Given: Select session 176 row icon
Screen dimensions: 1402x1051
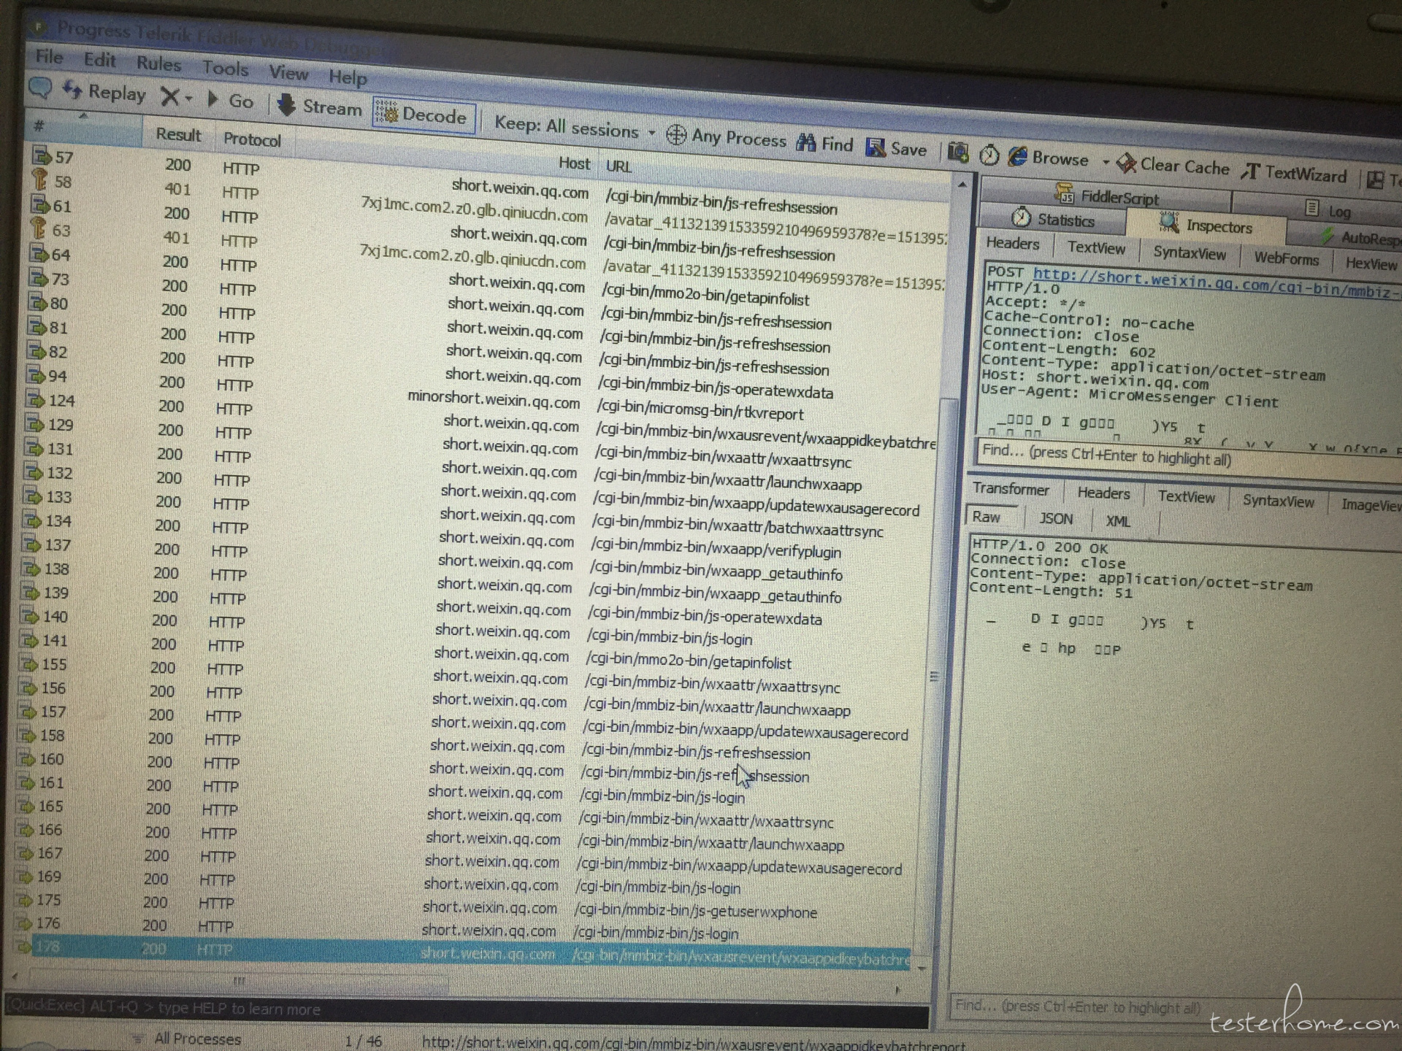Looking at the screenshot, I should tap(24, 923).
